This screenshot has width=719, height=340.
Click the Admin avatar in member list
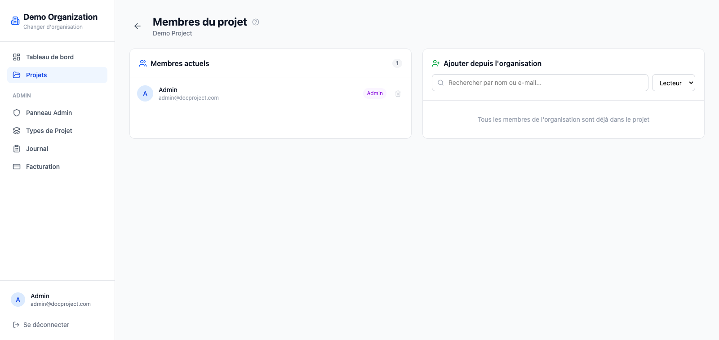click(145, 93)
